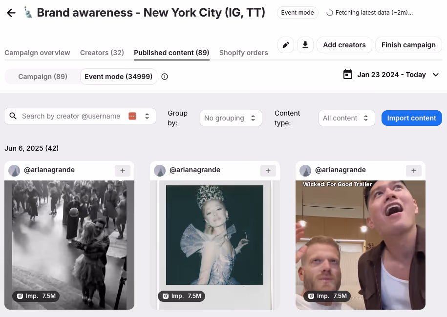Click the red password-manager icon in search field
The width and height of the screenshot is (447, 317).
(132, 116)
